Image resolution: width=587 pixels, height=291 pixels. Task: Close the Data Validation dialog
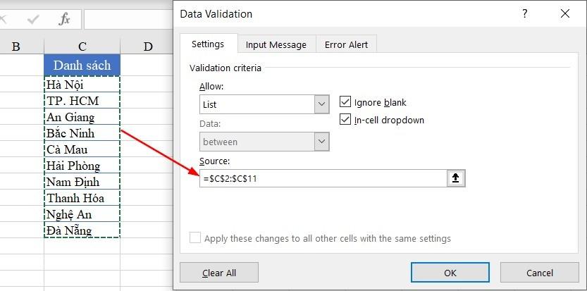tap(564, 13)
